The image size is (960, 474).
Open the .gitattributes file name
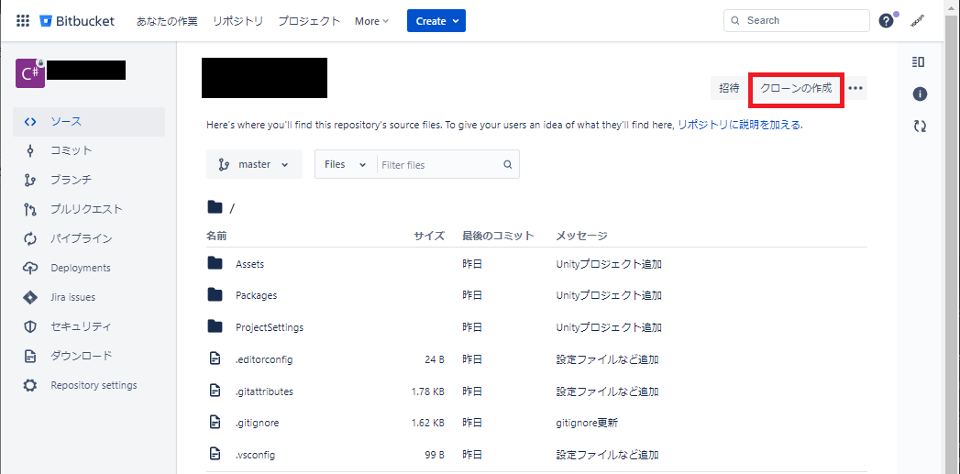[264, 391]
